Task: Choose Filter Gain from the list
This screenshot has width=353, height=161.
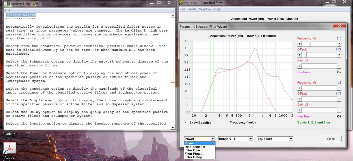Action: [200, 150]
